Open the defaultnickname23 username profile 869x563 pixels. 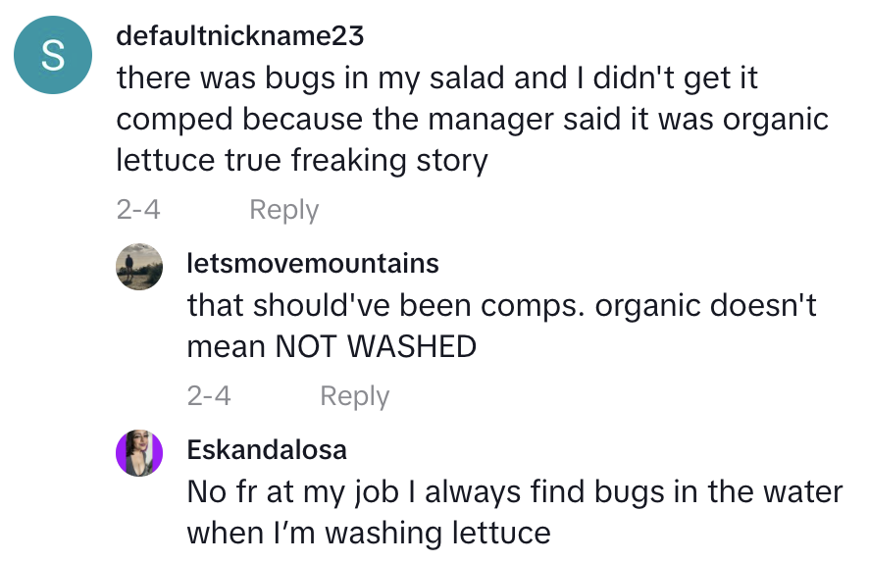point(239,36)
